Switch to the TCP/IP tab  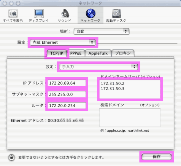tap(57, 53)
